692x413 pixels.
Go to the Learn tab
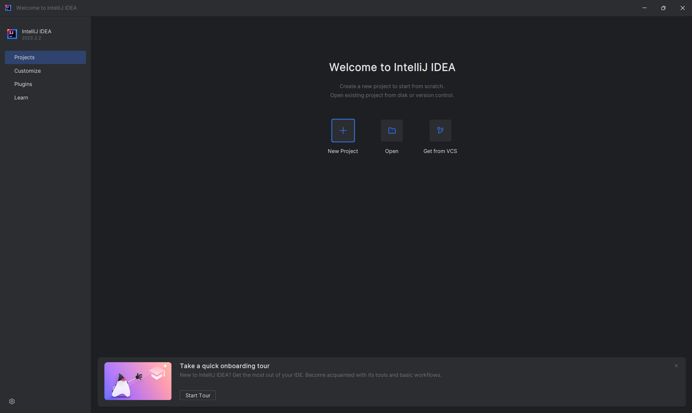pyautogui.click(x=21, y=97)
